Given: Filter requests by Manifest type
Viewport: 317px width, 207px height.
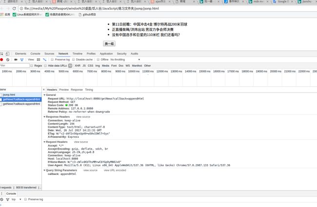Looking at the screenshot, I should click(x=137, y=66).
